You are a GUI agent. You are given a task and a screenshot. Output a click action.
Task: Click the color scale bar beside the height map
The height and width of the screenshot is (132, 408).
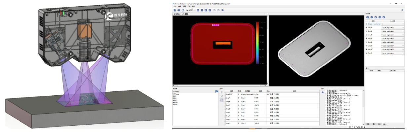(x=257, y=42)
